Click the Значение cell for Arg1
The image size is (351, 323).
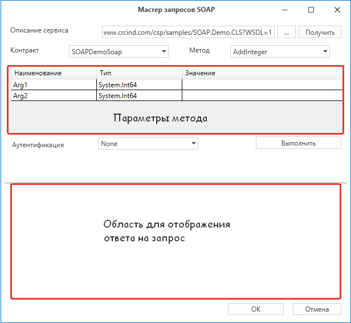coord(262,85)
